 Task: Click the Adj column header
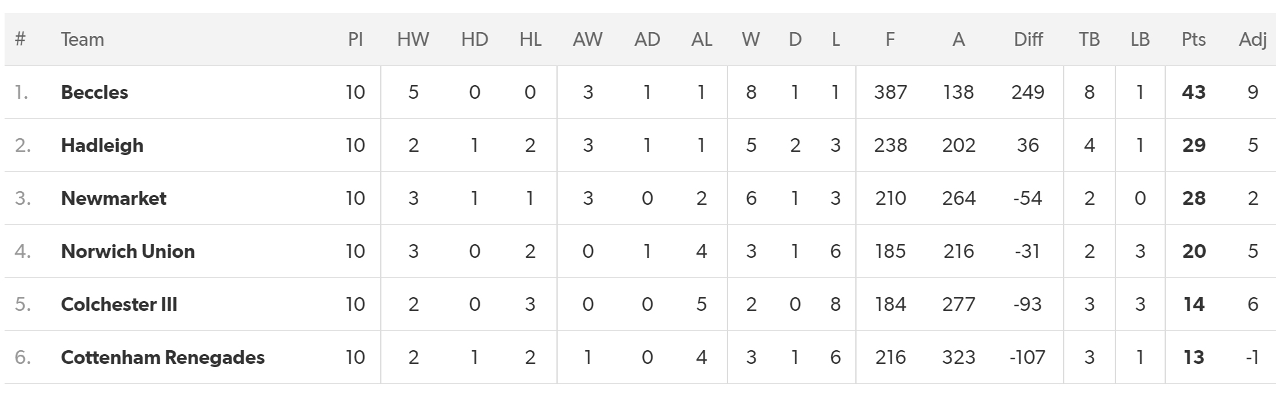(1252, 39)
